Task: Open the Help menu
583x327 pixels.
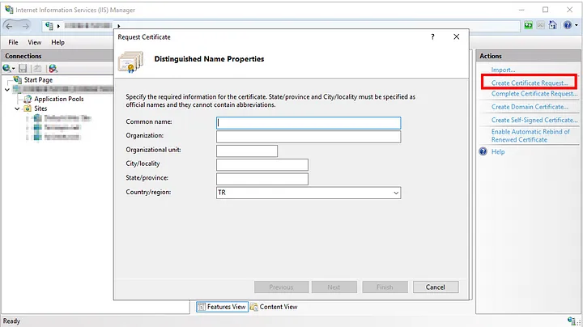Action: pos(57,42)
